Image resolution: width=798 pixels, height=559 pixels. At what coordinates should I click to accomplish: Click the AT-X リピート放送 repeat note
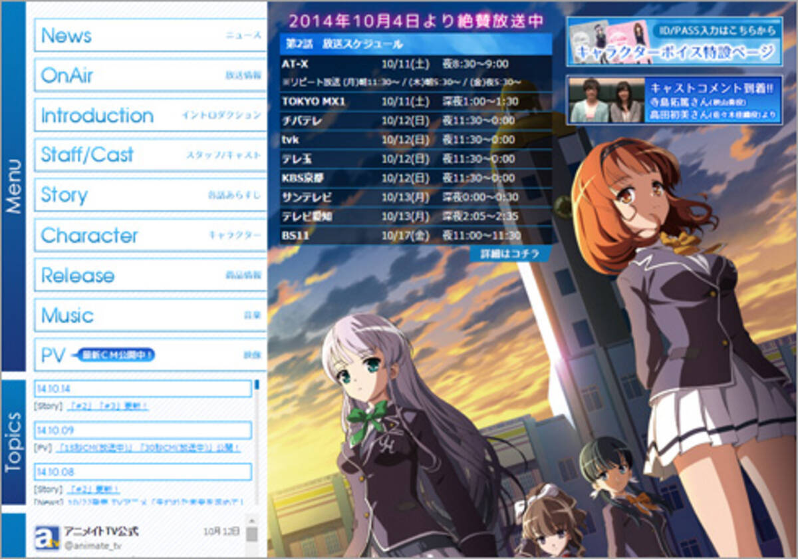coord(401,83)
